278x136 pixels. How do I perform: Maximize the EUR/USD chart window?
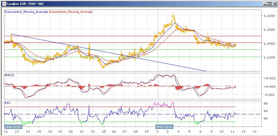[x=269, y=4]
